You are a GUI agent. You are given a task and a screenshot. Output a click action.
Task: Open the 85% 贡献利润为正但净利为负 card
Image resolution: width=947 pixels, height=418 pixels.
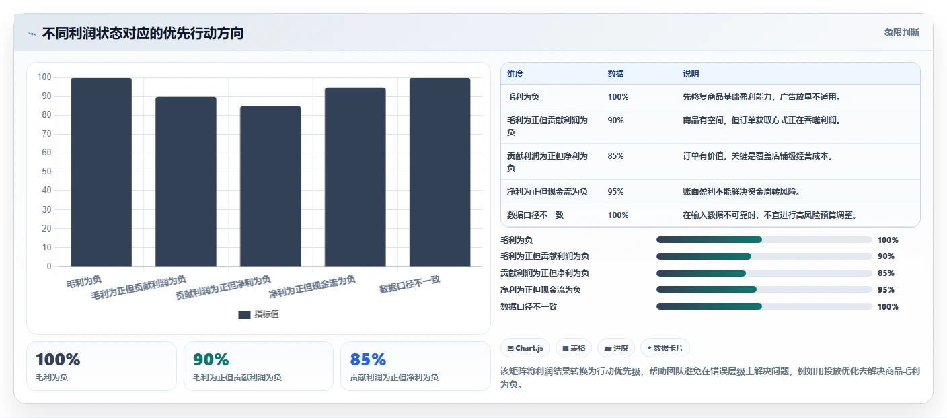[x=416, y=366]
